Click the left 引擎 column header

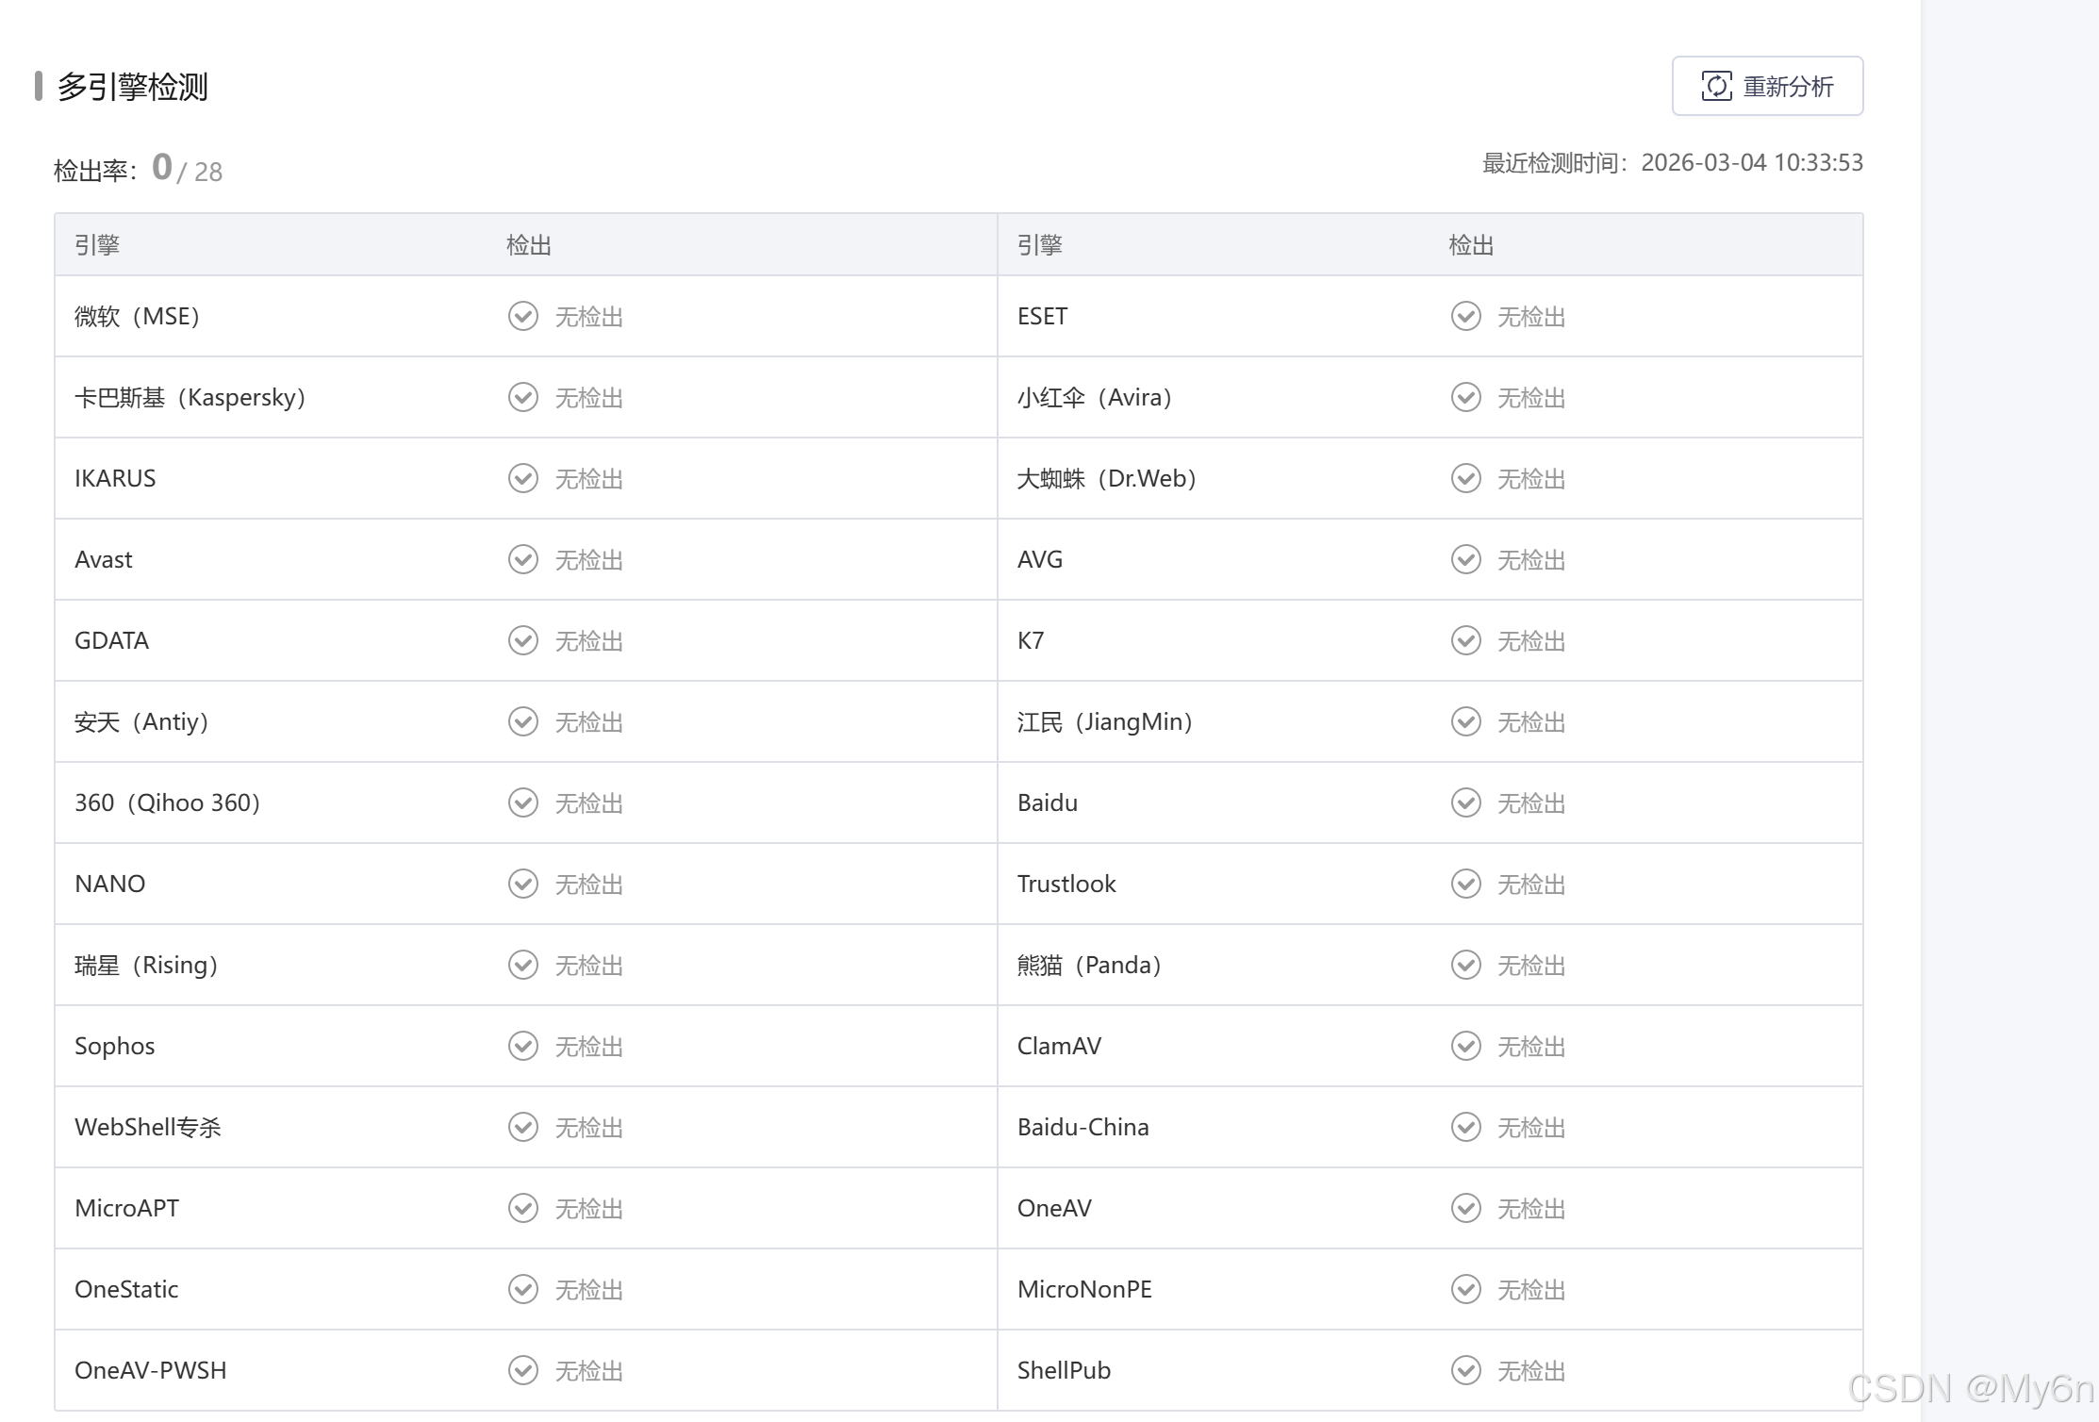tap(97, 245)
